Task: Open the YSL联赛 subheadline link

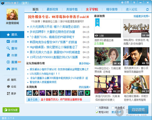Action: click(35, 21)
